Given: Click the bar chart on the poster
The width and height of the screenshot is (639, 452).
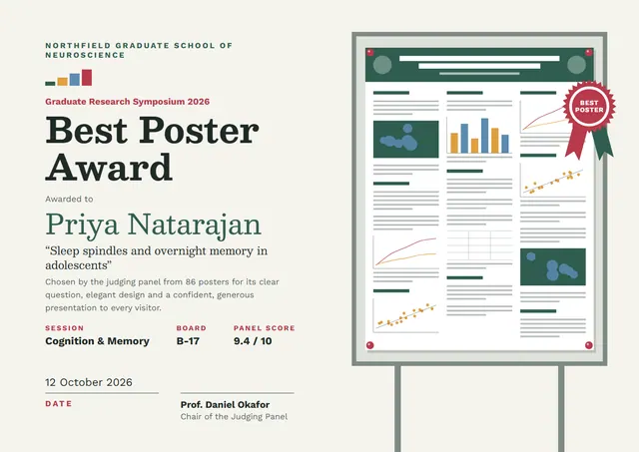Looking at the screenshot, I should 479,136.
